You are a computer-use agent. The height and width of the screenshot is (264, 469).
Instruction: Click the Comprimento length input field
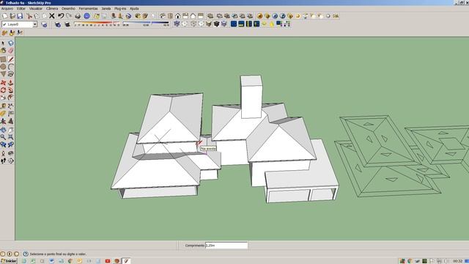click(x=226, y=246)
